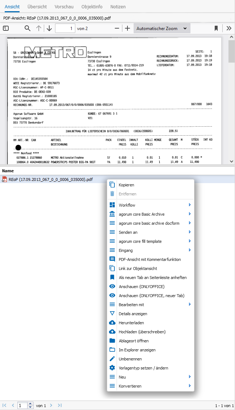Click the list pager page number field
Viewport: 235px width, 410px height.
23,406
